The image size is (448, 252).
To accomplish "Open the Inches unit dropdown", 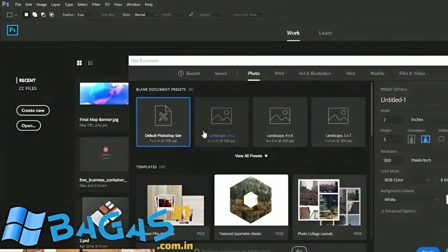I will pos(429,119).
